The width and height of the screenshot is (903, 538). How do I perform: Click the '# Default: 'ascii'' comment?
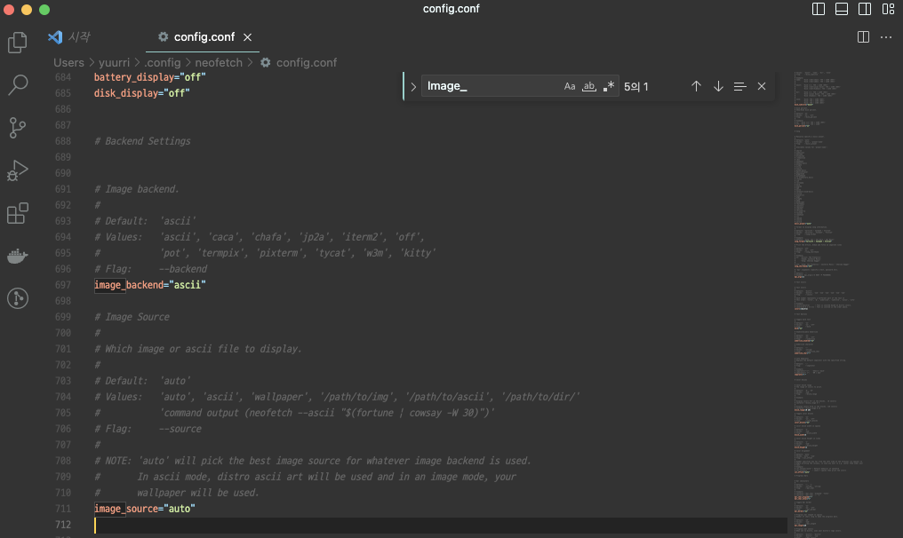tap(145, 221)
